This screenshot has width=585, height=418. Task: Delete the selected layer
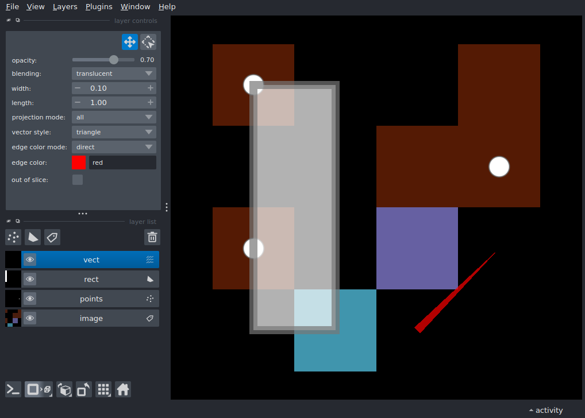152,237
